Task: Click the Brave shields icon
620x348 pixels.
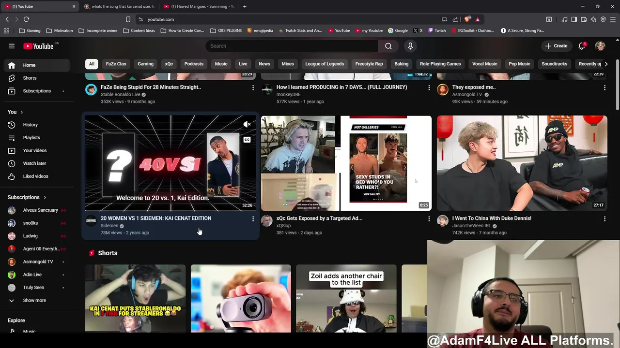Action: [x=467, y=19]
